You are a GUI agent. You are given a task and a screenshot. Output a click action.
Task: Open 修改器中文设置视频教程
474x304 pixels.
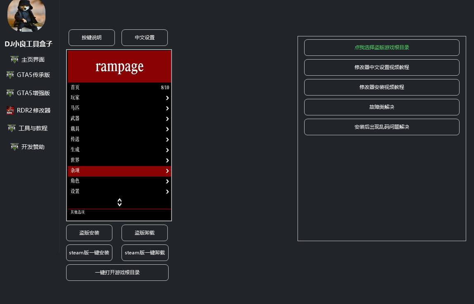tap(382, 67)
